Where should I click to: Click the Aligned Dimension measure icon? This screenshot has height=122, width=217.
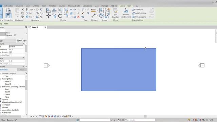pos(93,11)
